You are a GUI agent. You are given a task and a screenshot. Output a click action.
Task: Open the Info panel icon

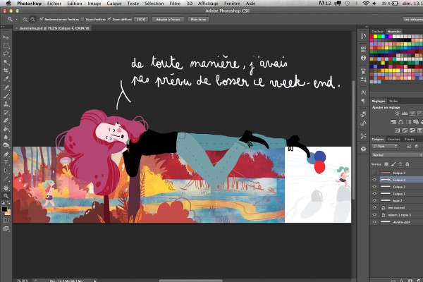click(x=363, y=58)
